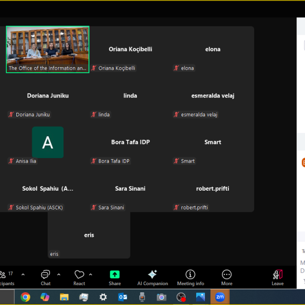Expand the React options chevron
Viewport: 305px width, 305px height.
point(90,274)
